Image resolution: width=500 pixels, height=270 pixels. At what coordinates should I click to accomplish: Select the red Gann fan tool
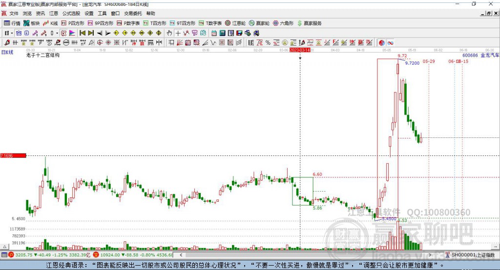click(180, 42)
